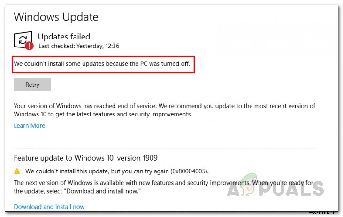This screenshot has height=217, width=343.
Task: Click the red error badge on status icon
Action: click(30, 46)
